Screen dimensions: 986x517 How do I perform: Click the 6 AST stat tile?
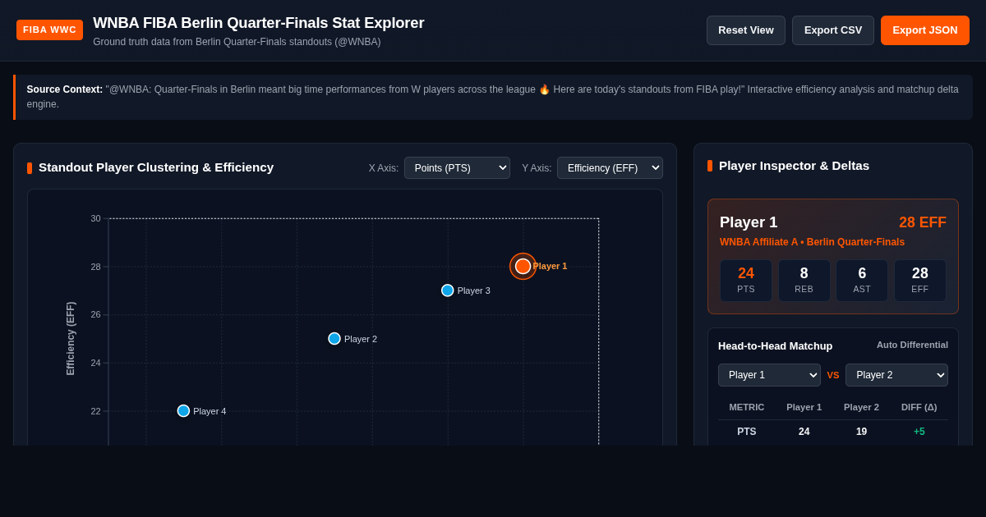[x=862, y=281]
